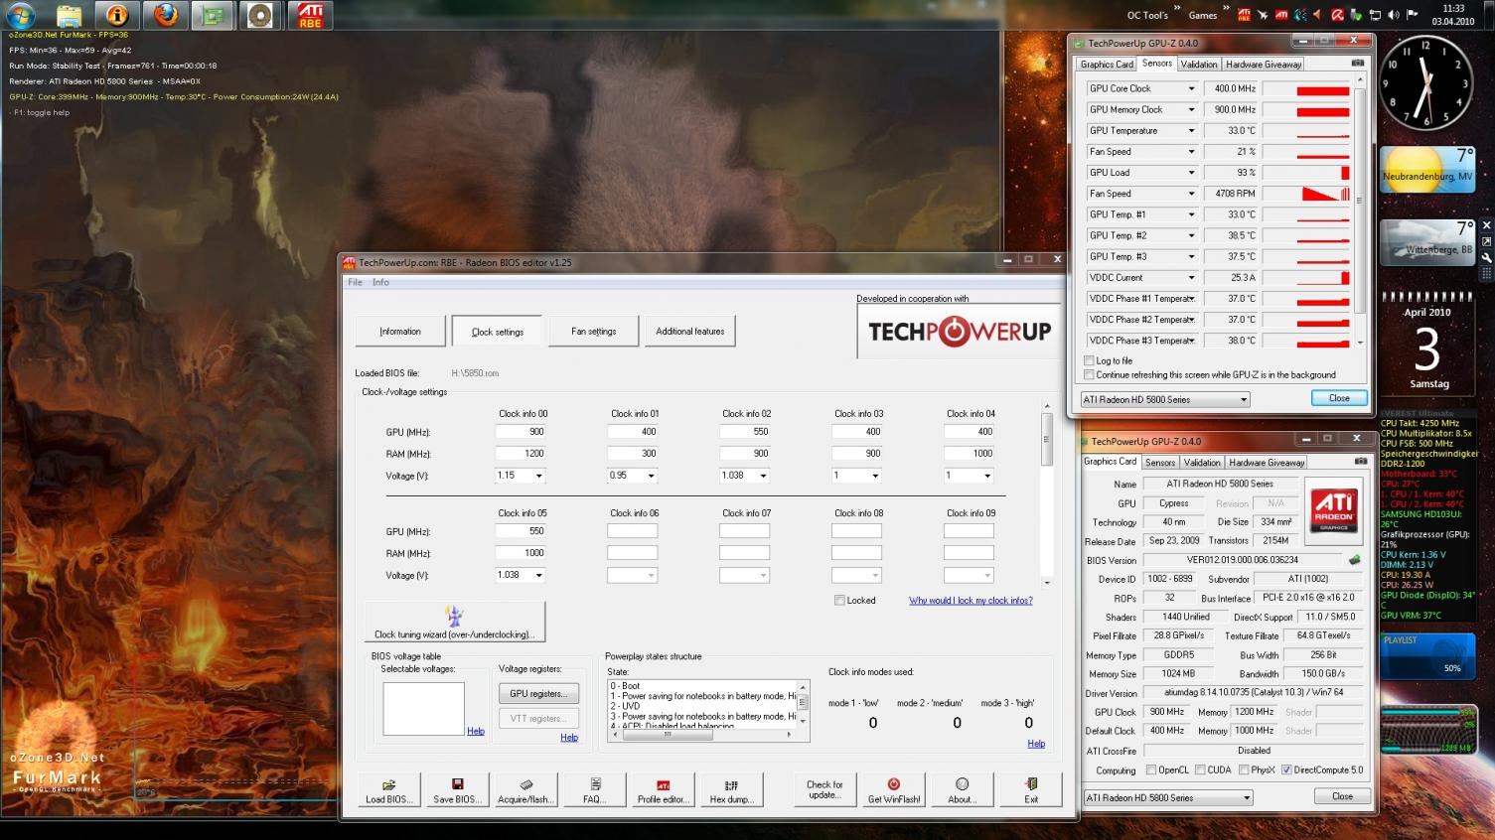1495x840 pixels.
Task: Click Save BIOS floppy icon button
Action: pos(457,790)
